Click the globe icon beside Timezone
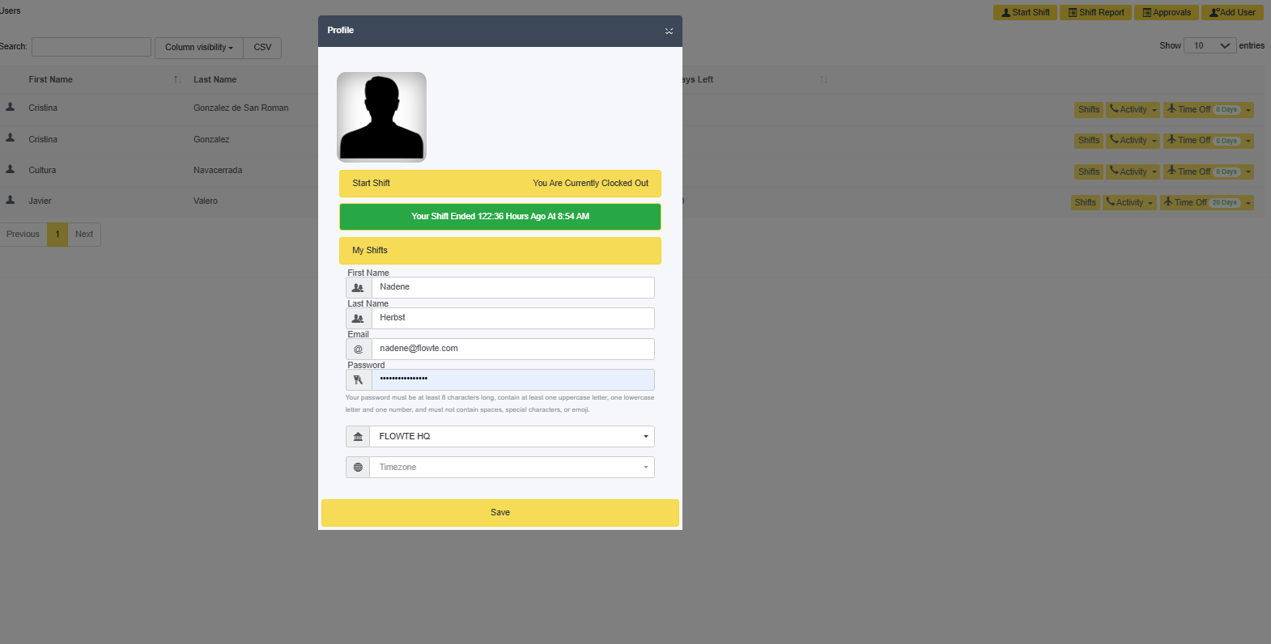The image size is (1271, 644). (x=358, y=468)
